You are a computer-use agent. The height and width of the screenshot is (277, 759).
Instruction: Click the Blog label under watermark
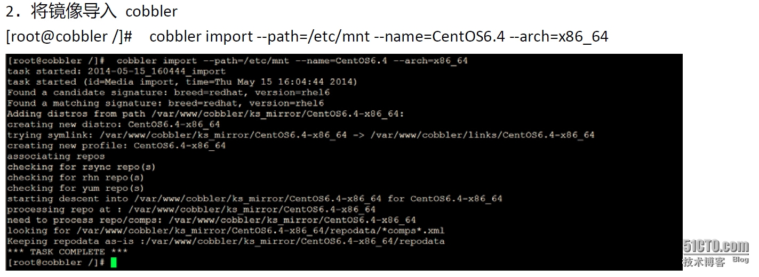point(740,259)
